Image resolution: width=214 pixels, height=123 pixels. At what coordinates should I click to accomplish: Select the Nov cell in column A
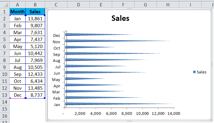(18, 88)
